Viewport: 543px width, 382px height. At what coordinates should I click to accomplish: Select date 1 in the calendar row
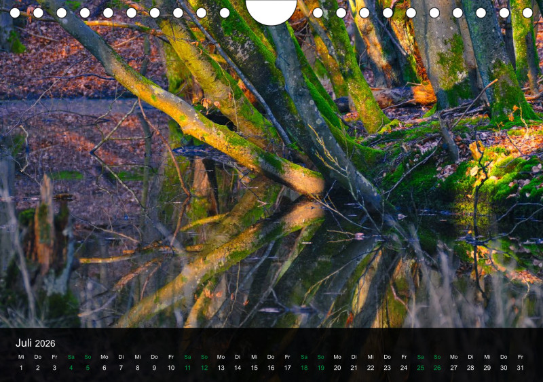coord(21,368)
